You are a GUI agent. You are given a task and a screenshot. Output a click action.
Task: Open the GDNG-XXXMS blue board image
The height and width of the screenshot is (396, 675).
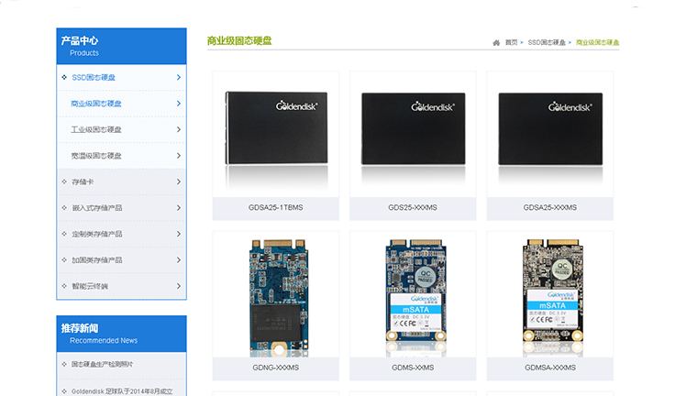pos(276,294)
